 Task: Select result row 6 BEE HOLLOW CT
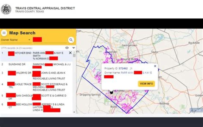[x=36, y=107]
